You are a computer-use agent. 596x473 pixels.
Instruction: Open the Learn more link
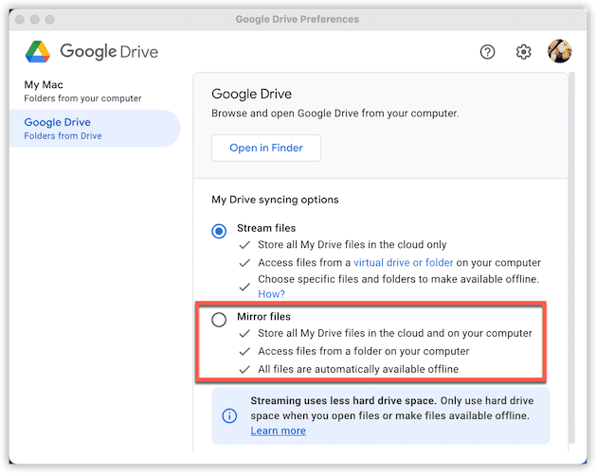[x=278, y=430]
